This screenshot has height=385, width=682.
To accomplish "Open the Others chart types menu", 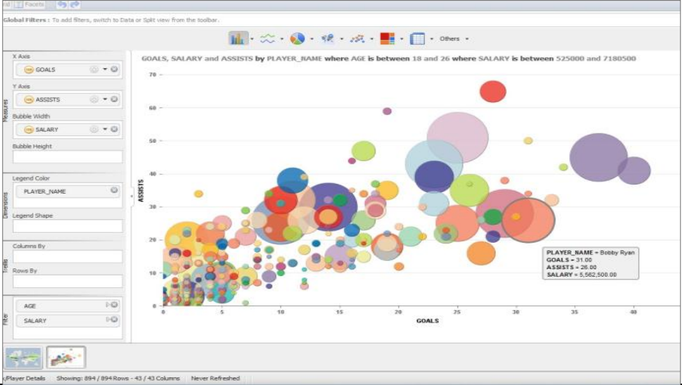I will coord(454,39).
